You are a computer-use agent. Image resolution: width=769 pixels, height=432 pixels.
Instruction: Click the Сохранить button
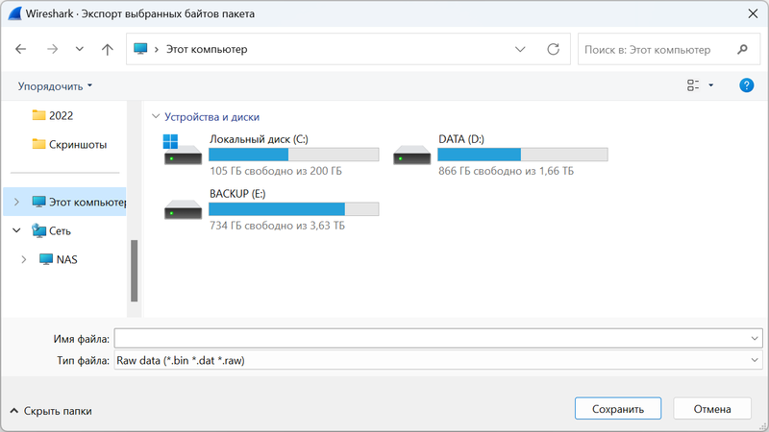point(618,409)
